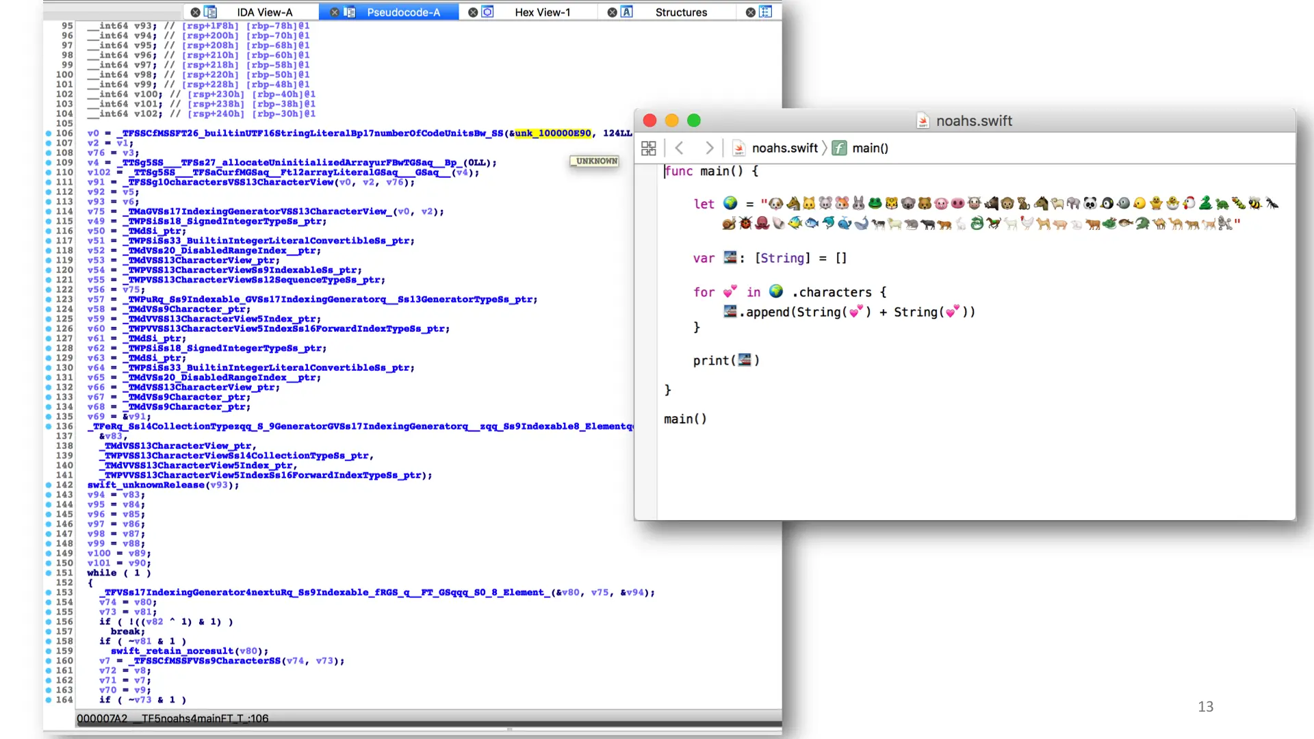Screen dimensions: 1314x739
Task: Switch to the IDA View-A tab
Action: pos(264,12)
